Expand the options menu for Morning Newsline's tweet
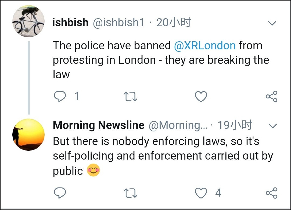 [273, 126]
